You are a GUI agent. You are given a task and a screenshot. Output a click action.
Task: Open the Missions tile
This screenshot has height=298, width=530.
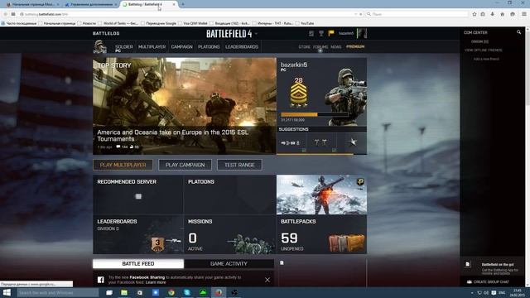230,234
